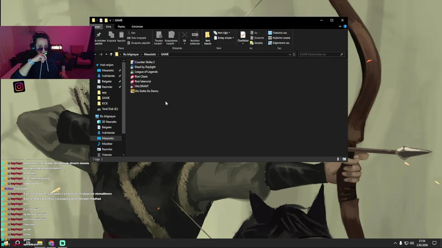Open the Kolay erişim dropdown
Viewport: 442px width, 248px height.
click(x=224, y=38)
